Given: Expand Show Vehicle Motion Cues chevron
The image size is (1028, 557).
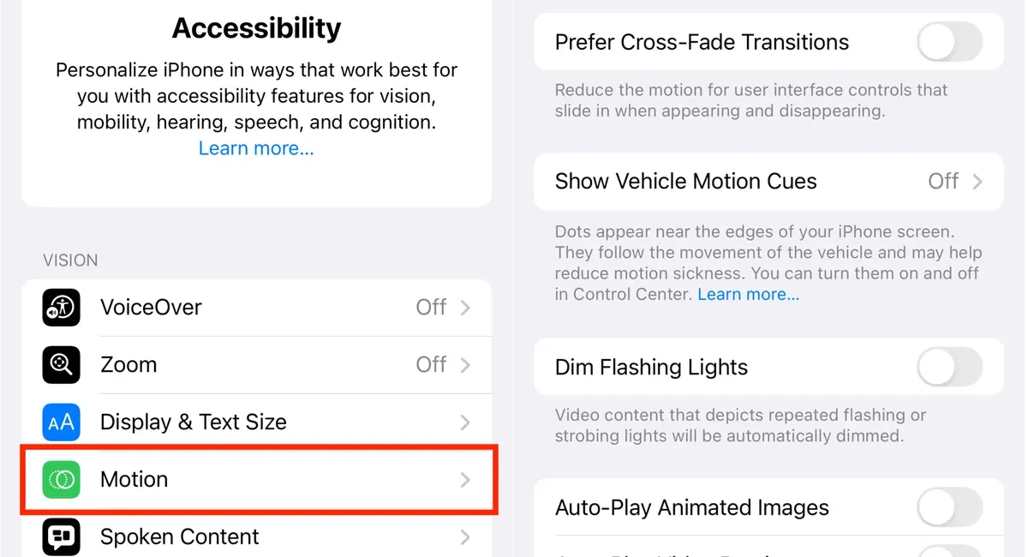Looking at the screenshot, I should (977, 182).
